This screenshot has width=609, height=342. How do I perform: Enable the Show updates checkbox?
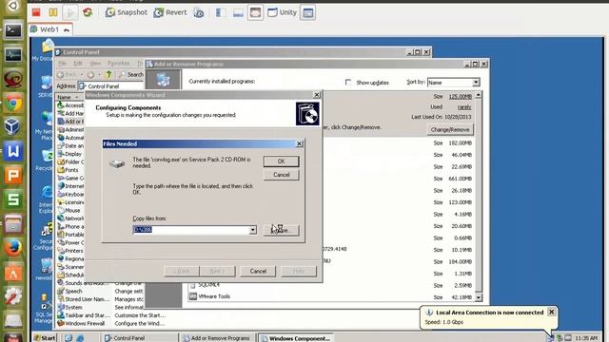[348, 83]
